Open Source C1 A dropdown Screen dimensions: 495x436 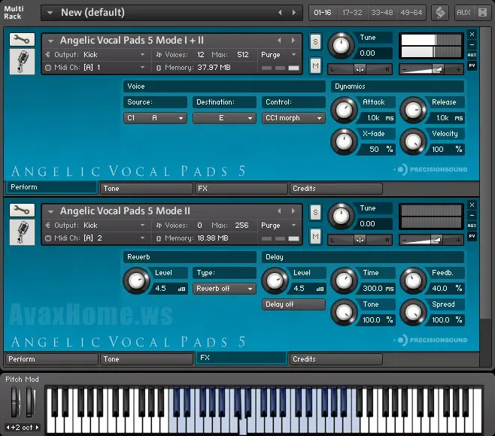click(x=155, y=118)
